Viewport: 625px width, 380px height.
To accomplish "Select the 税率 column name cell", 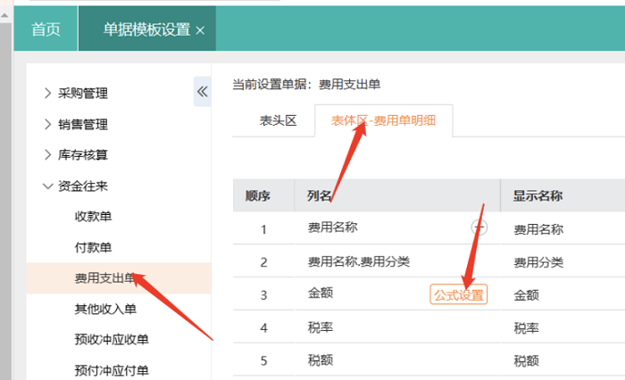I will click(321, 327).
